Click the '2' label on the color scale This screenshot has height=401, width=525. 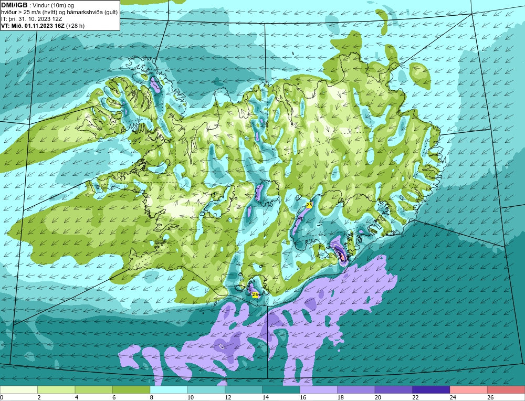(39, 397)
